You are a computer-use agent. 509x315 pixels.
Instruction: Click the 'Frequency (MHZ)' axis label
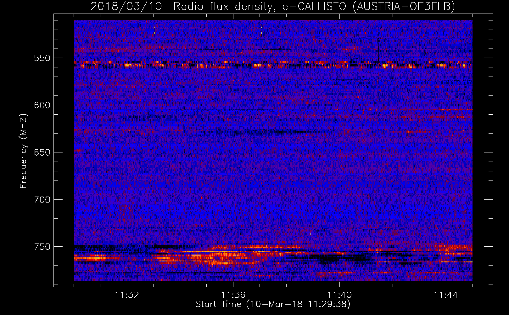[x=24, y=151]
